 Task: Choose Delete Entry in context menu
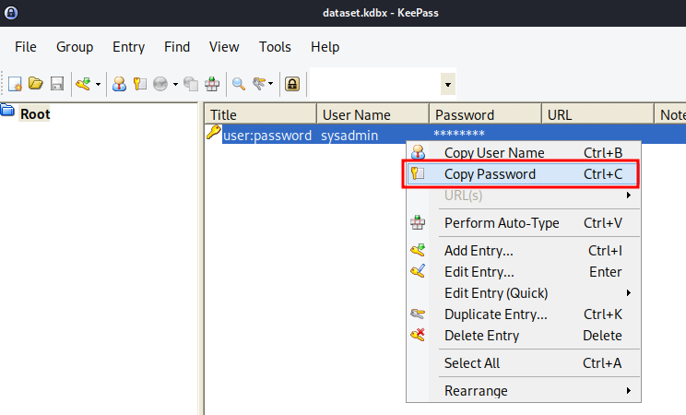(x=523, y=336)
